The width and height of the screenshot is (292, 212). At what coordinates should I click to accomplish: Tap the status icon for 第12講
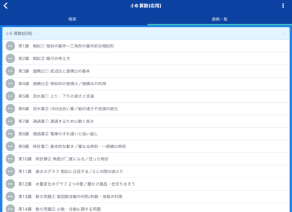coord(11,184)
